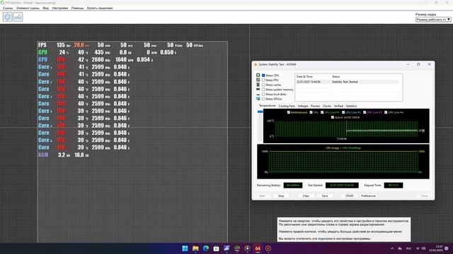Open AIDA64 Preferences
This screenshot has width=453, height=254.
coord(369,196)
